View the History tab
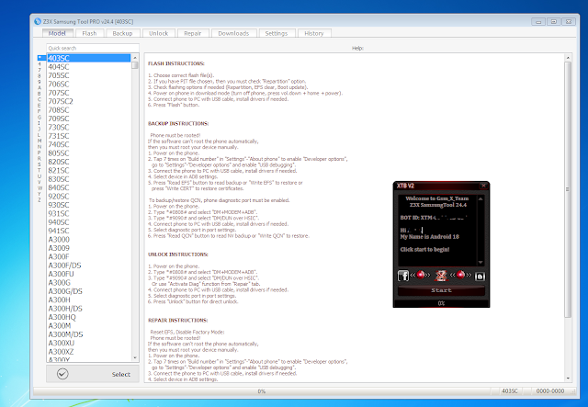The image size is (588, 407). click(314, 33)
